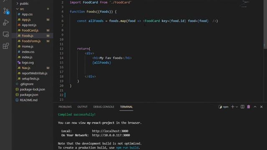Viewport: 267px width, 150px height.
Task: Click the allFoods variable on line 6
Action: 96,21
